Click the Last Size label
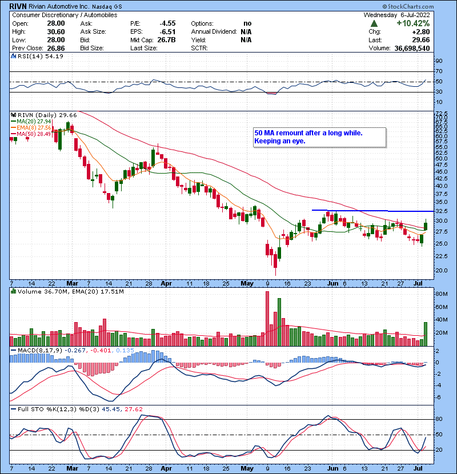Screen dimensions: 457x474 pos(143,48)
